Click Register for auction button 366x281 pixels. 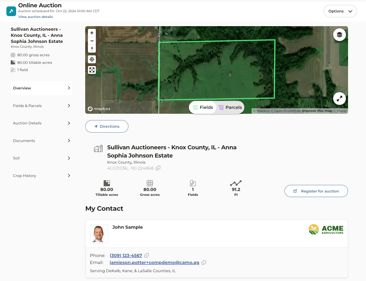(x=316, y=191)
